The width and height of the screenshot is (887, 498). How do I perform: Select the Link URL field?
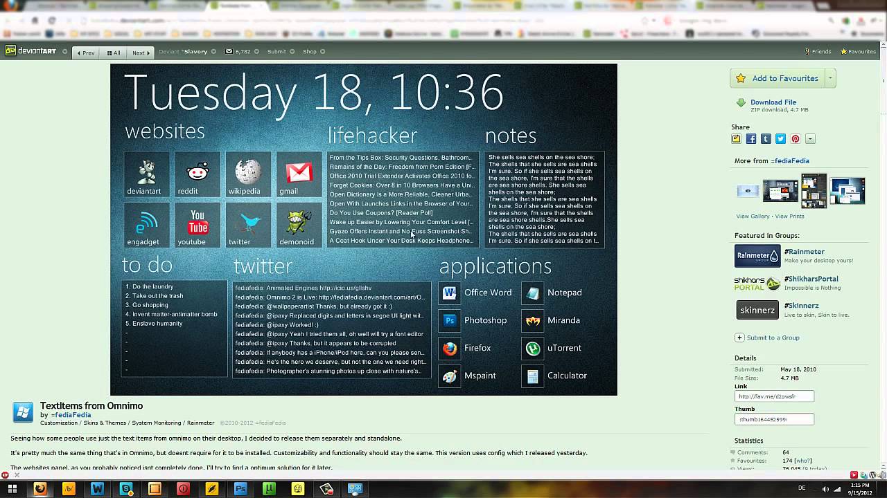pyautogui.click(x=774, y=396)
